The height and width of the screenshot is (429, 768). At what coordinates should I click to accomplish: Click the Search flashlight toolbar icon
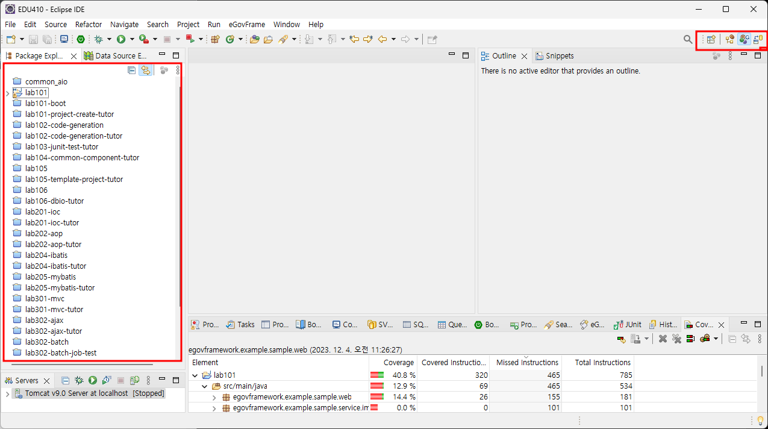pos(283,39)
